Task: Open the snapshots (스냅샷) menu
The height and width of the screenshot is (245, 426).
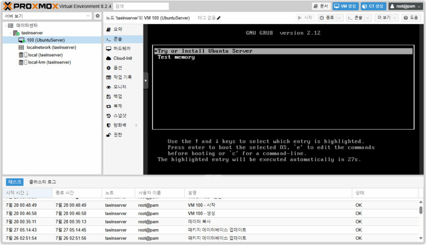Action: pyautogui.click(x=123, y=115)
